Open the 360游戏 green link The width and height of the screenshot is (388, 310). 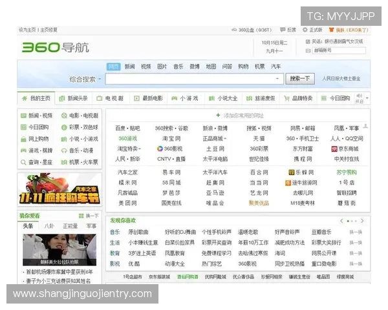(127, 138)
